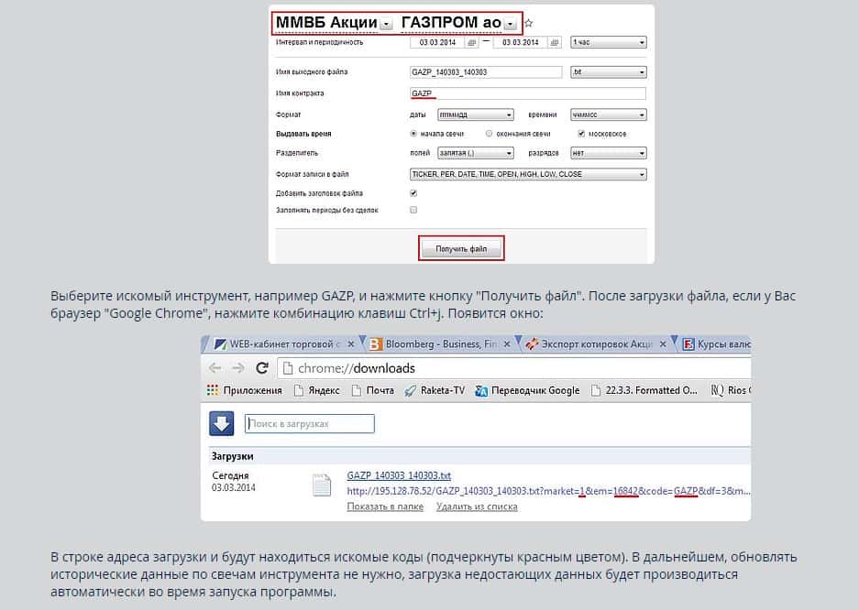Expand the field separator dropdown запятая

click(x=476, y=153)
